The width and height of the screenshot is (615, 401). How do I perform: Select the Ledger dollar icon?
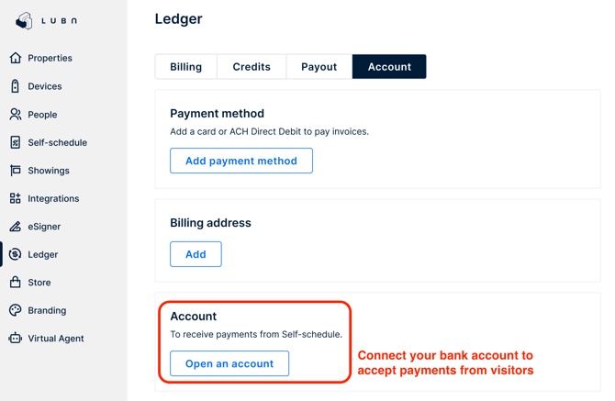coord(16,254)
